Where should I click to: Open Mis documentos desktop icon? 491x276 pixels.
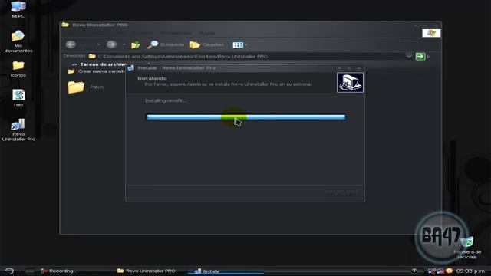(x=18, y=41)
